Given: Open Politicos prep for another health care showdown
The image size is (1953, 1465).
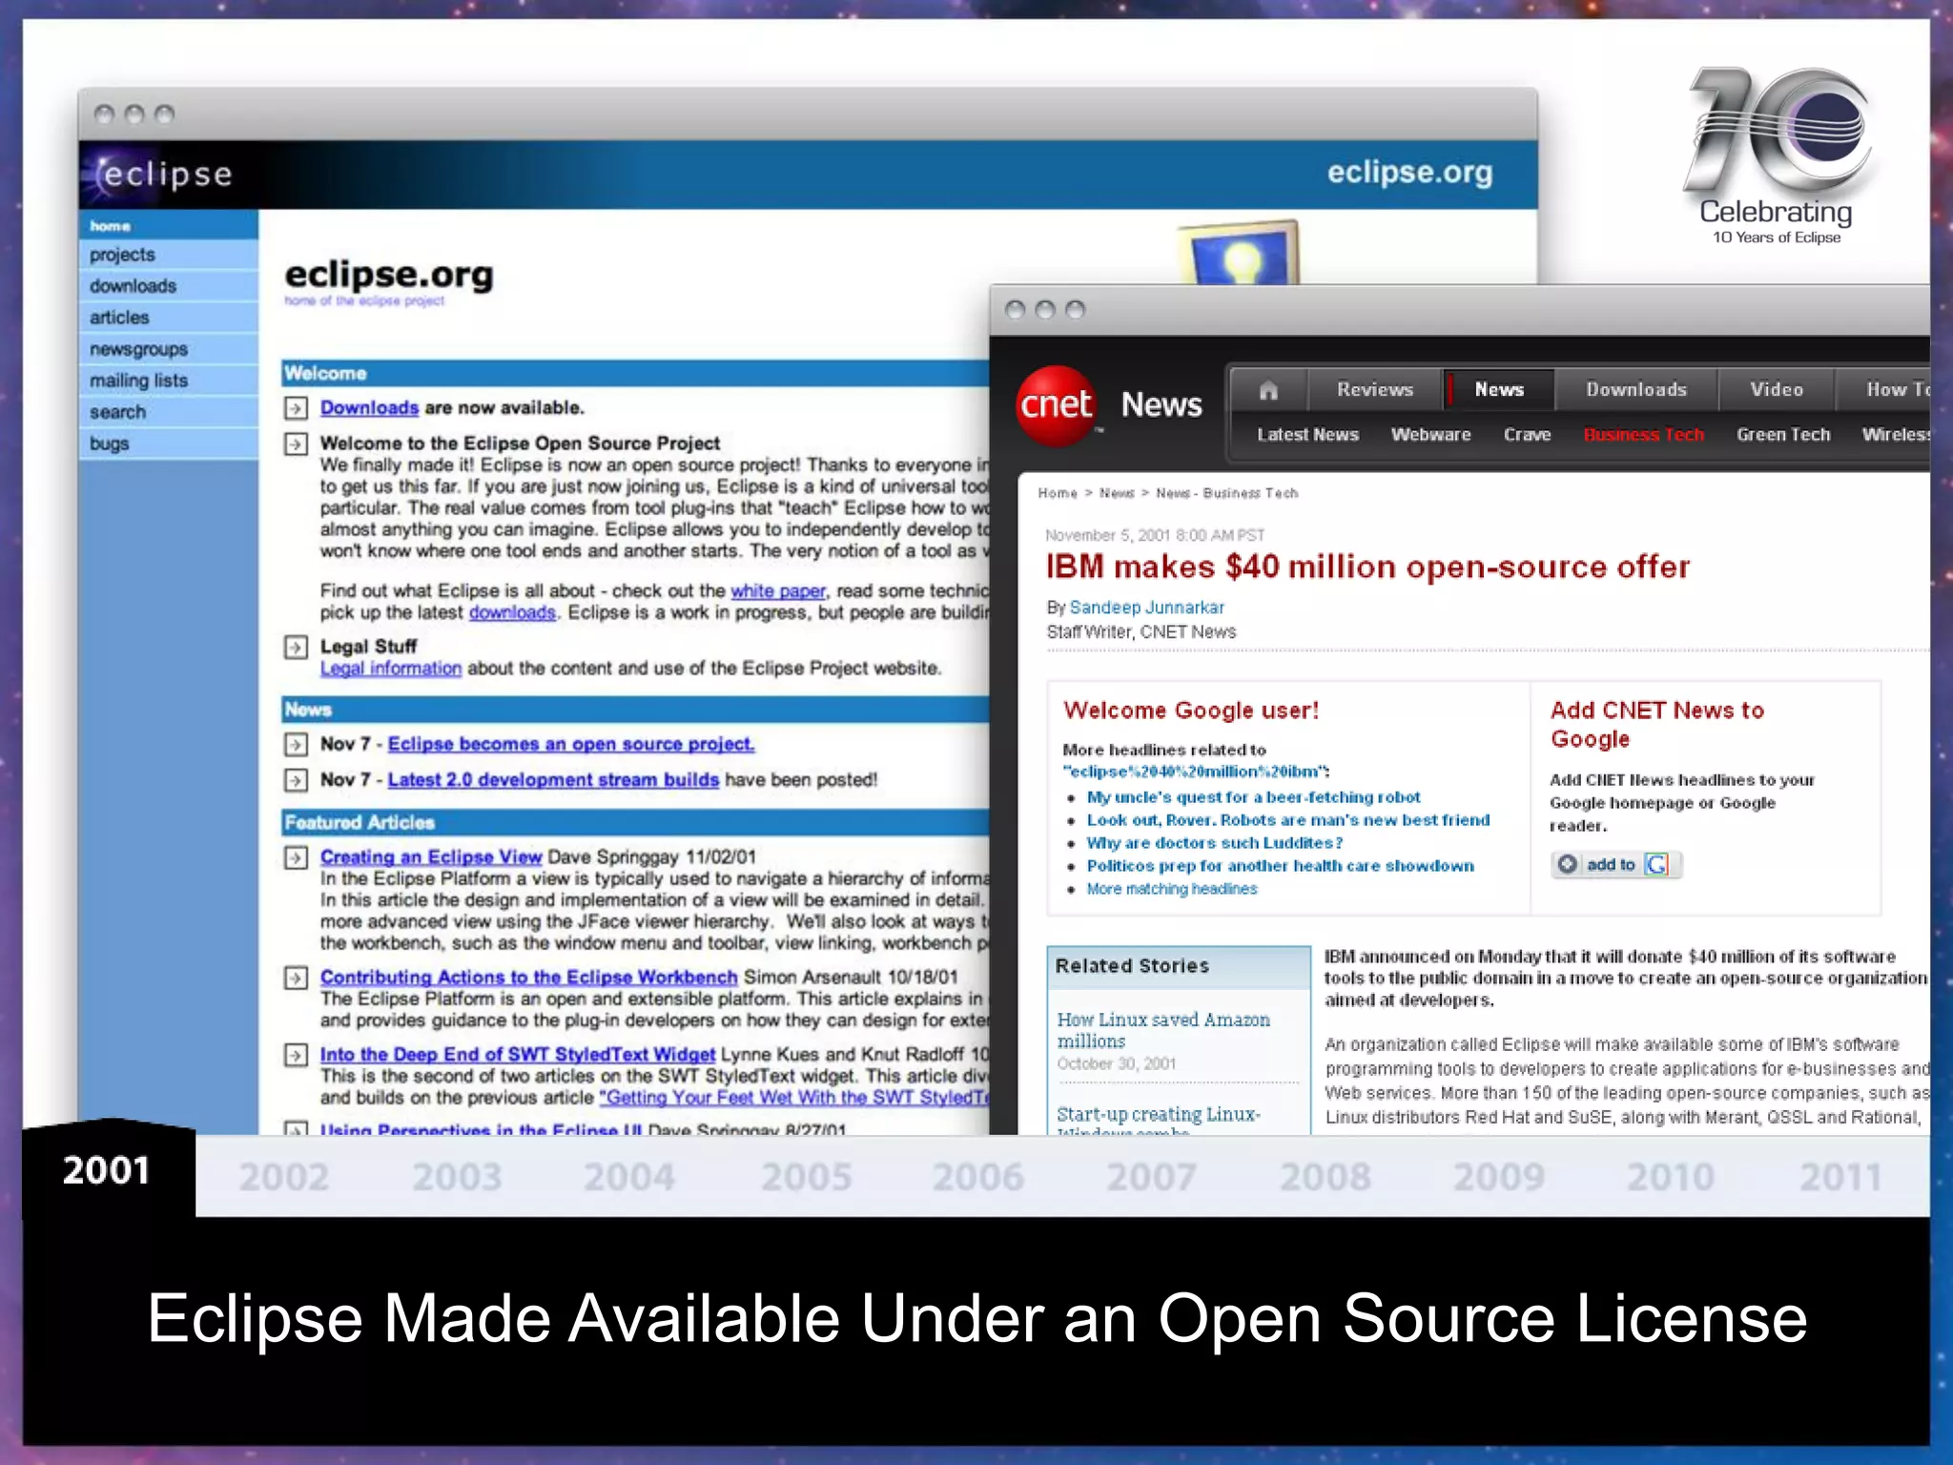Looking at the screenshot, I should (x=1280, y=866).
